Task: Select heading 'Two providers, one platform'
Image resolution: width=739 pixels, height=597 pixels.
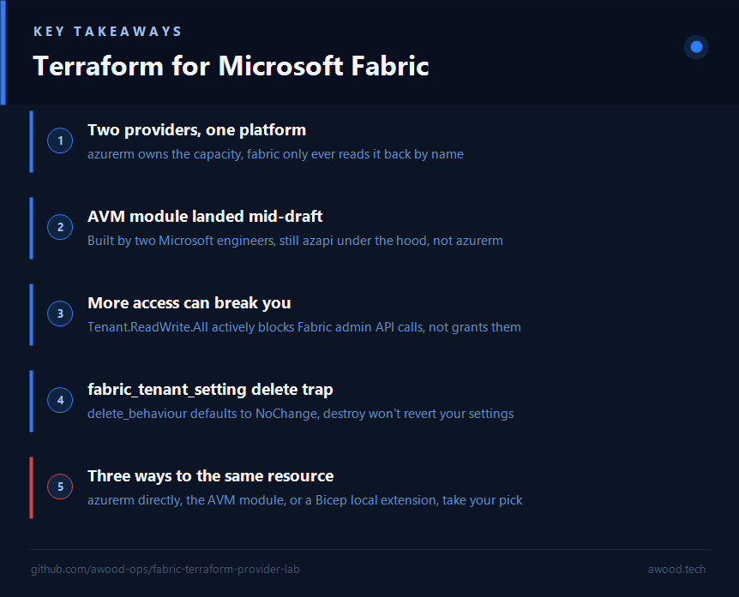Action: tap(196, 130)
